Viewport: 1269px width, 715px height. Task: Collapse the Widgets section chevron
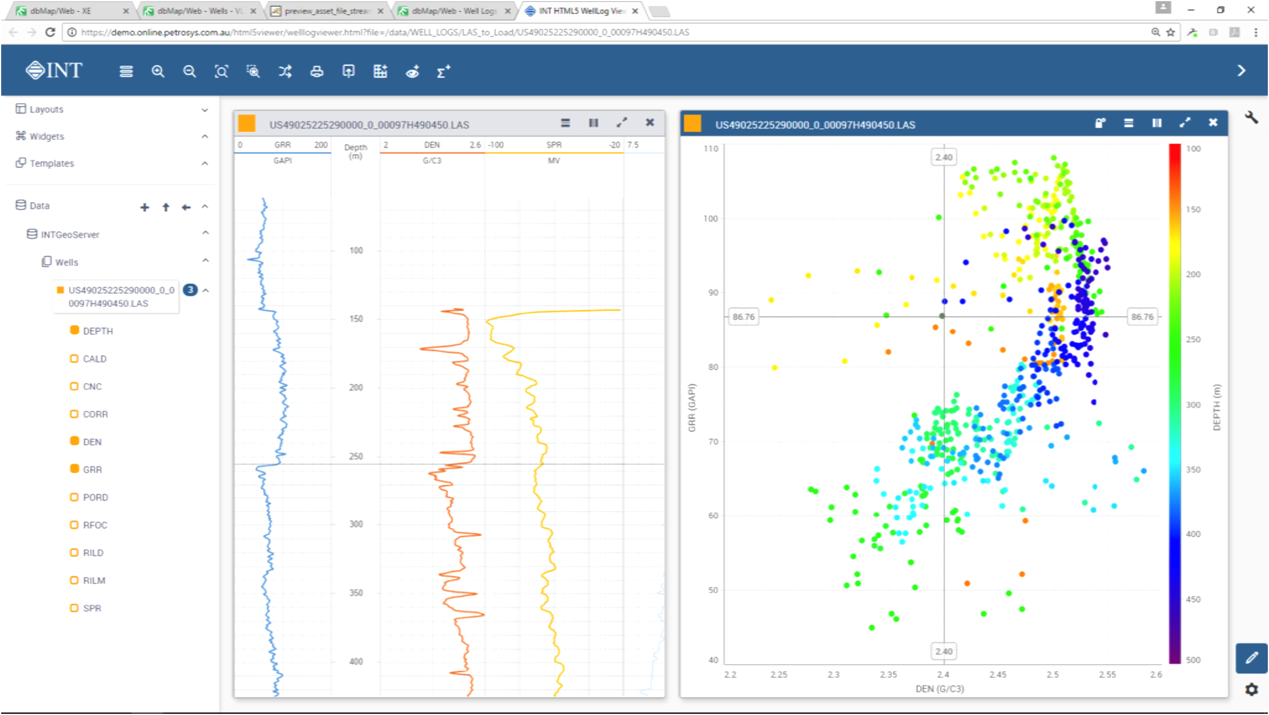(x=205, y=136)
